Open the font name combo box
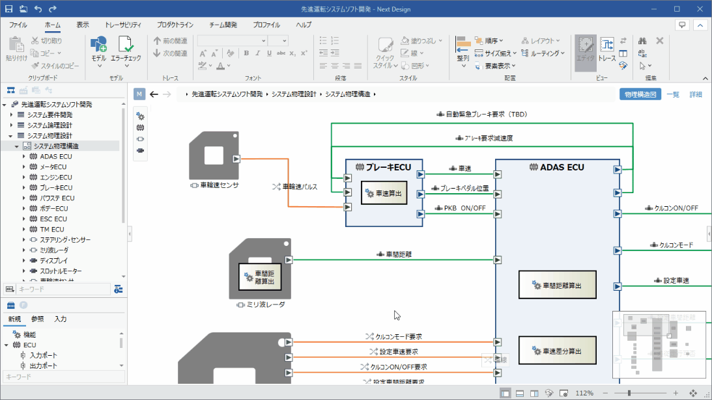 232,41
